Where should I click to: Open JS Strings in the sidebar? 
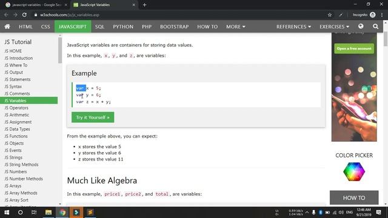coord(13,157)
